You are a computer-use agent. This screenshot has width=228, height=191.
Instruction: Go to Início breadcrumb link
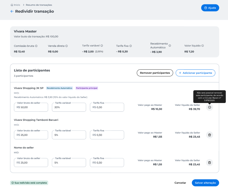[15, 5]
